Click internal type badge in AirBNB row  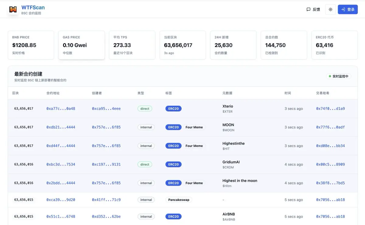[146, 216]
